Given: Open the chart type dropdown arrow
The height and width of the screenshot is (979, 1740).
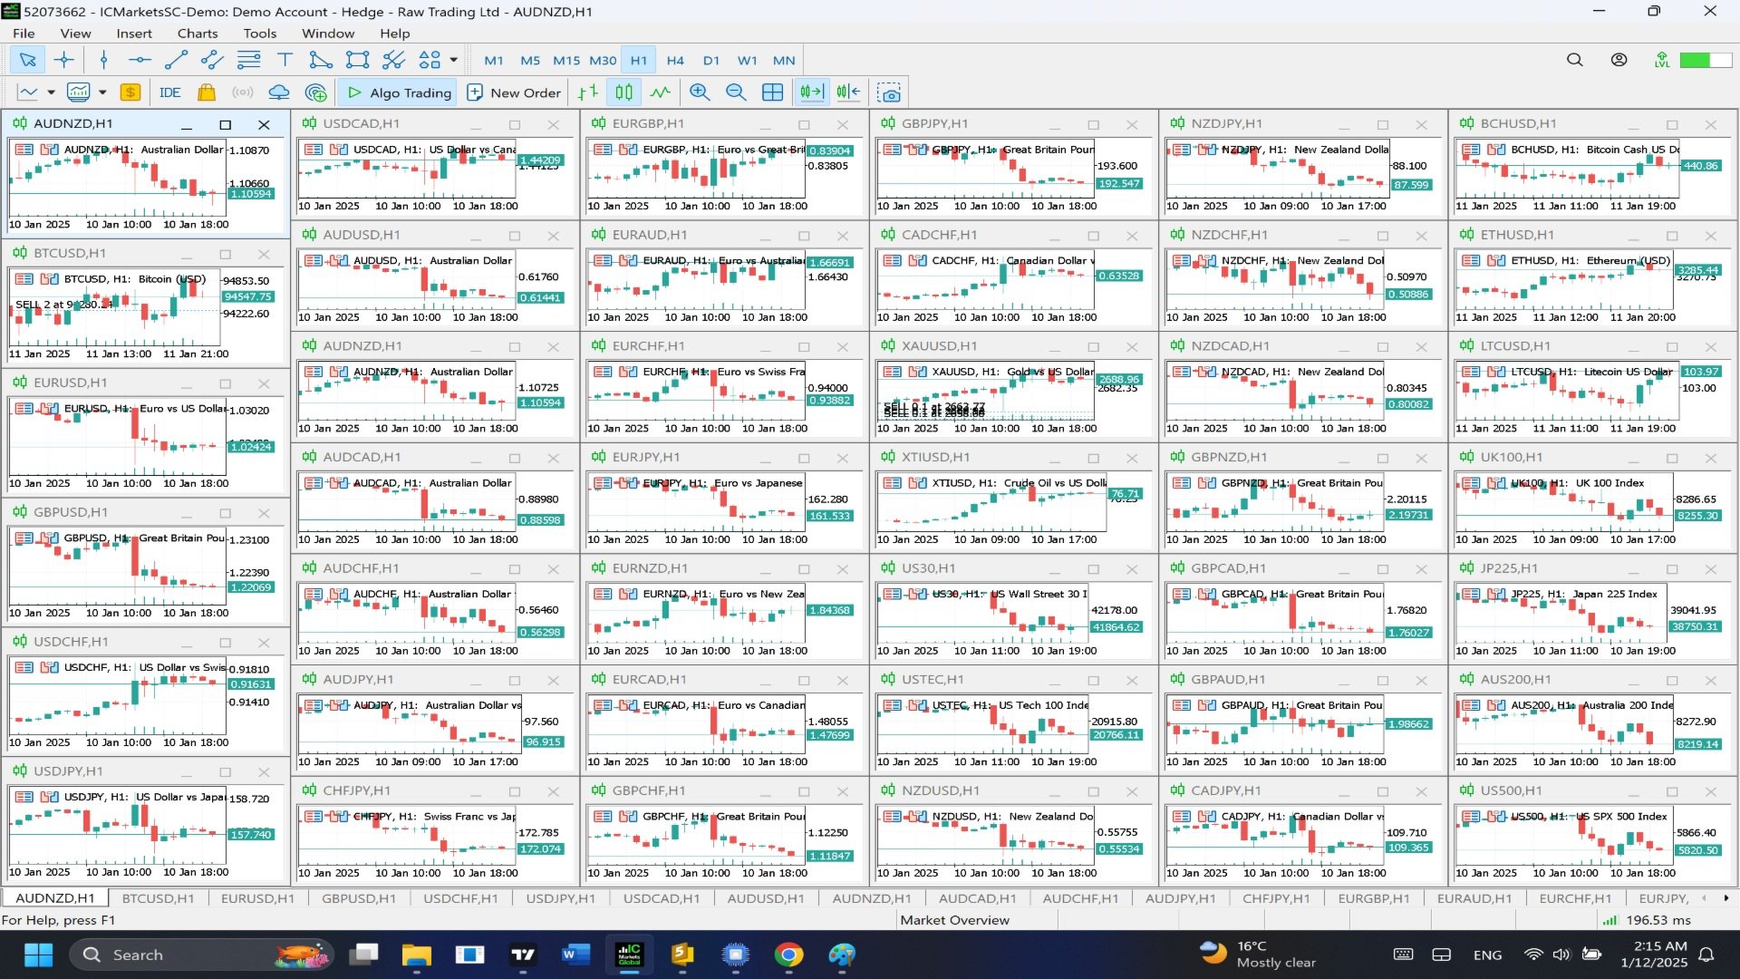Looking at the screenshot, I should pyautogui.click(x=51, y=92).
